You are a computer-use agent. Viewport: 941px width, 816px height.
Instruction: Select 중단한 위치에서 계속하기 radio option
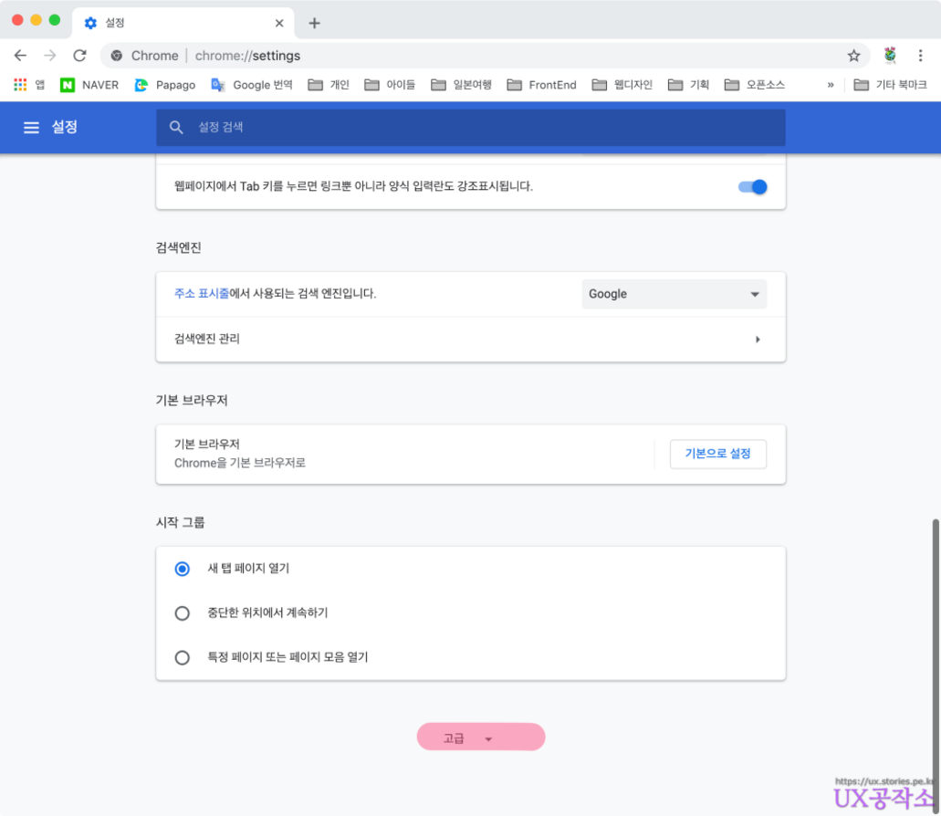point(183,613)
